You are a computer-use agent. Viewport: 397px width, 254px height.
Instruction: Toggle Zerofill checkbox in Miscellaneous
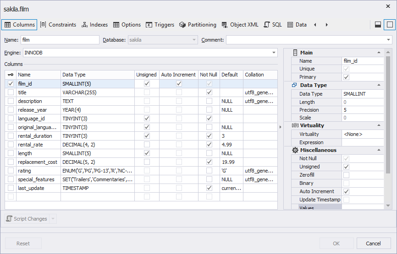(347, 175)
